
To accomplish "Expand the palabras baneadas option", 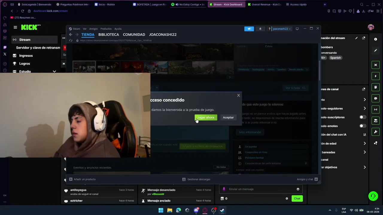I will click(364, 152).
